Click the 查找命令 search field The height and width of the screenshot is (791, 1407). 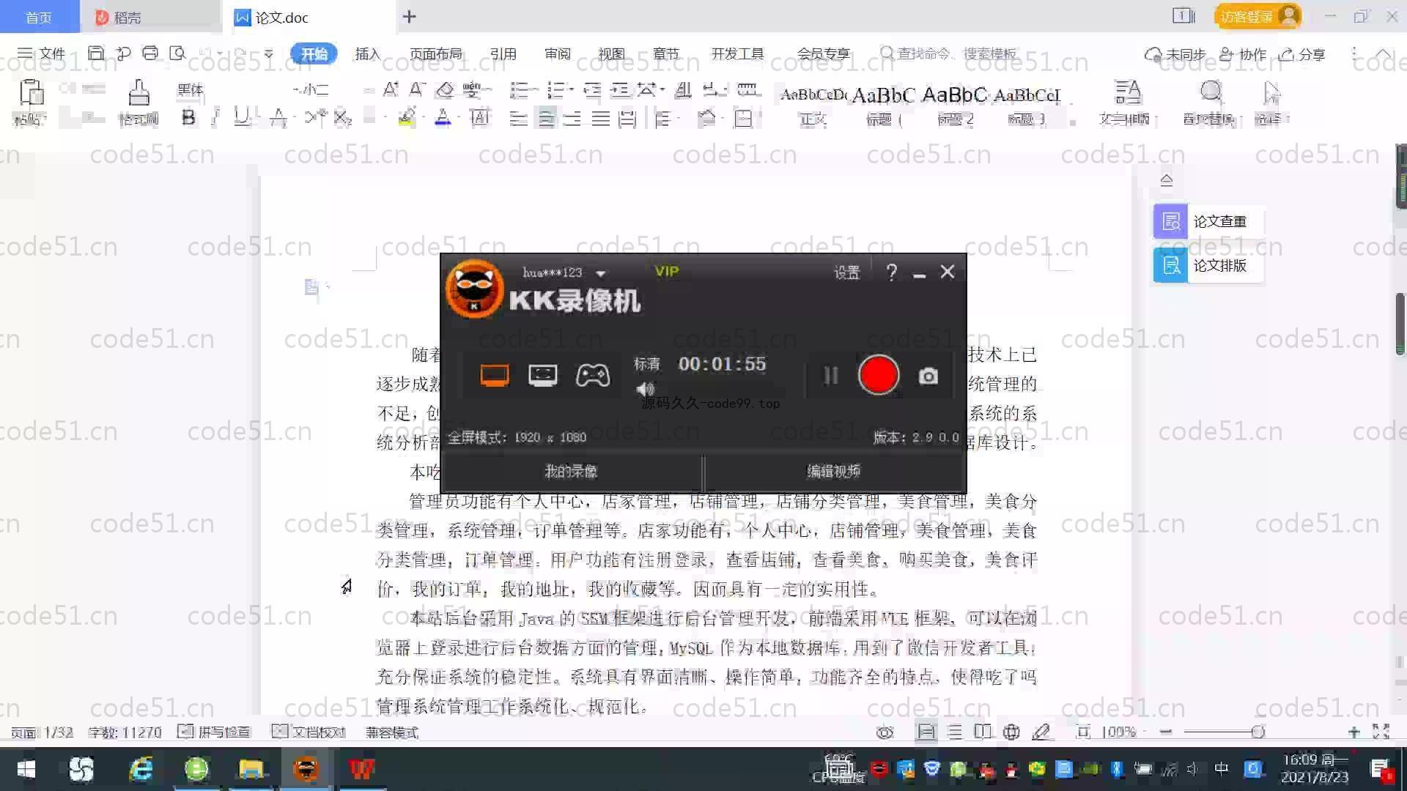(x=949, y=53)
